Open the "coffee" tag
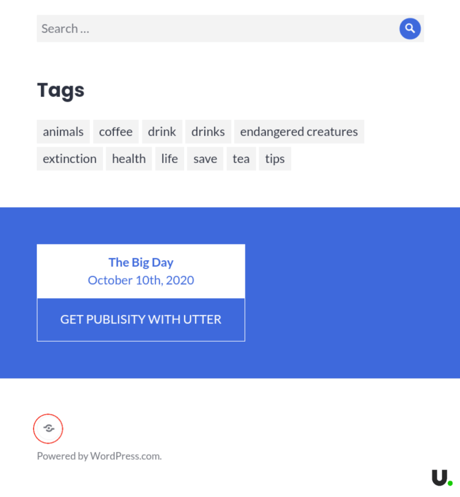The width and height of the screenshot is (460, 497). [x=116, y=132]
